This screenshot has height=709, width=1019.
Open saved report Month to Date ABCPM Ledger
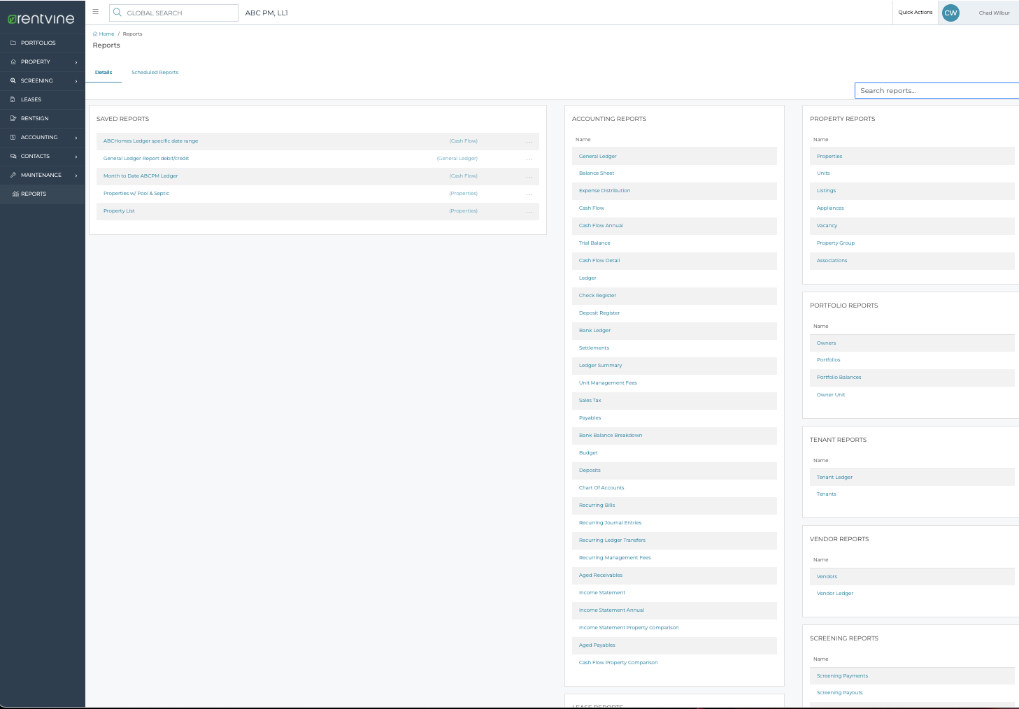pyautogui.click(x=141, y=176)
